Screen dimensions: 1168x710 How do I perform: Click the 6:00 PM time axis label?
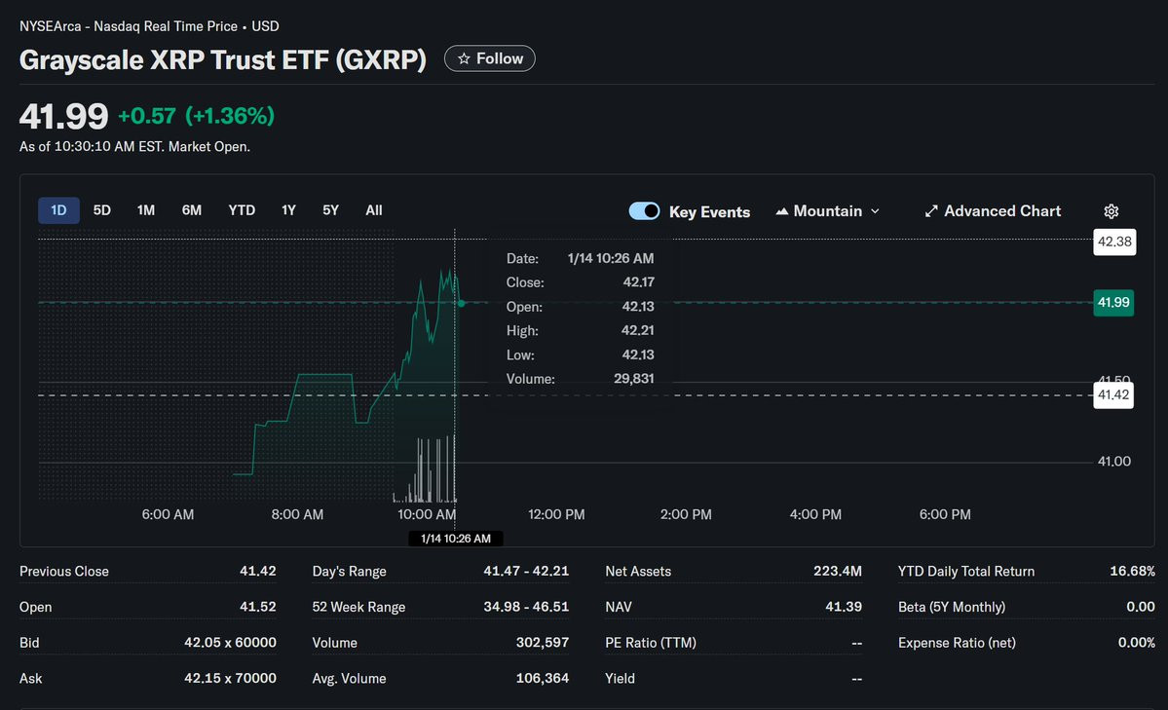[x=945, y=515]
